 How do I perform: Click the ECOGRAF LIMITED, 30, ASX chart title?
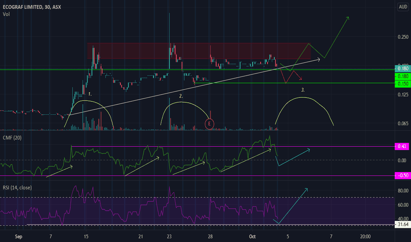tap(32, 7)
